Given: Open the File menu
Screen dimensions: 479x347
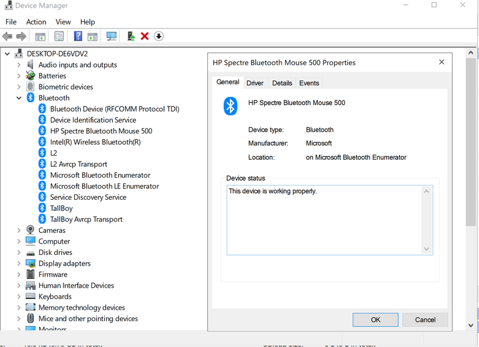Looking at the screenshot, I should click(11, 22).
